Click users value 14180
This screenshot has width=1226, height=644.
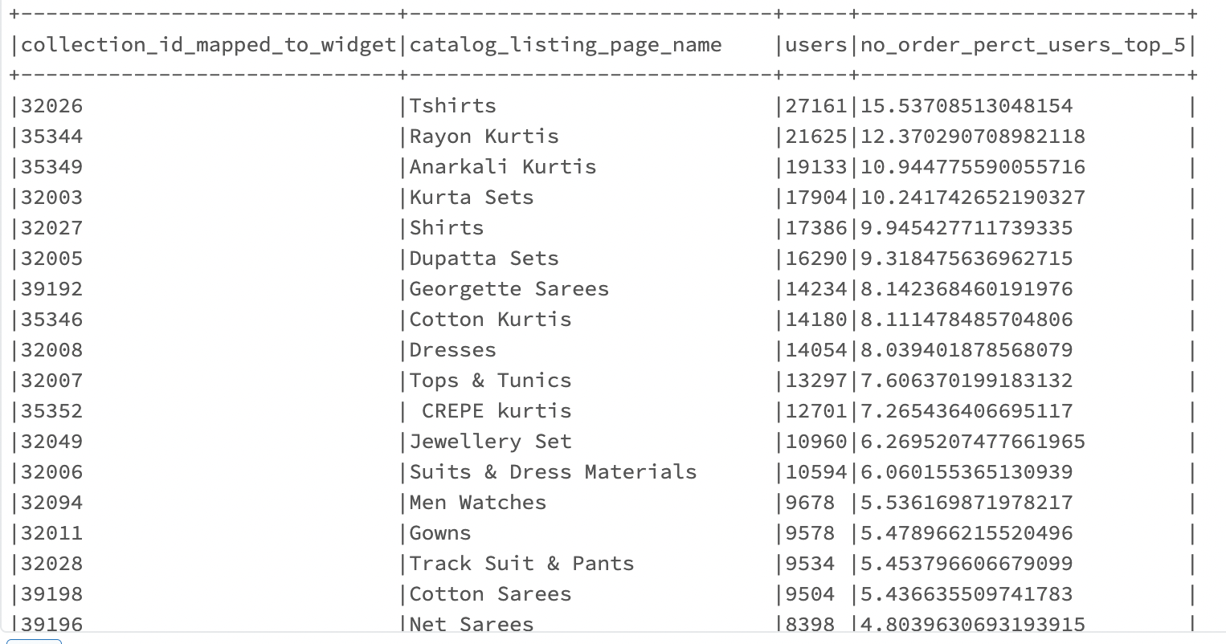tap(815, 320)
